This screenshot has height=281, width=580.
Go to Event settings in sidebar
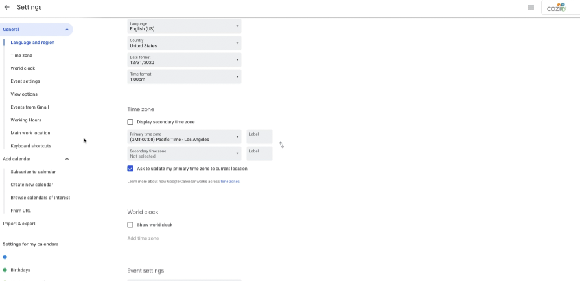click(x=25, y=81)
